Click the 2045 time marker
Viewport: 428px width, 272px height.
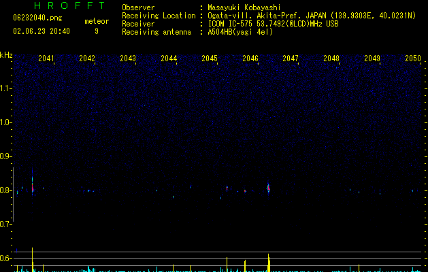tap(210, 58)
